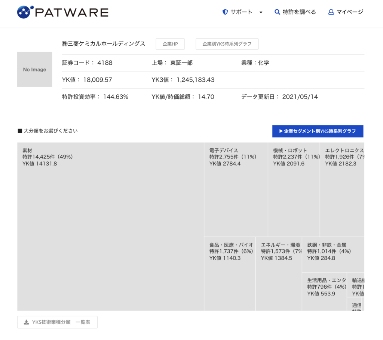Click YK値 2091.6 text
Viewport: 383px width, 340px height.
pos(288,164)
